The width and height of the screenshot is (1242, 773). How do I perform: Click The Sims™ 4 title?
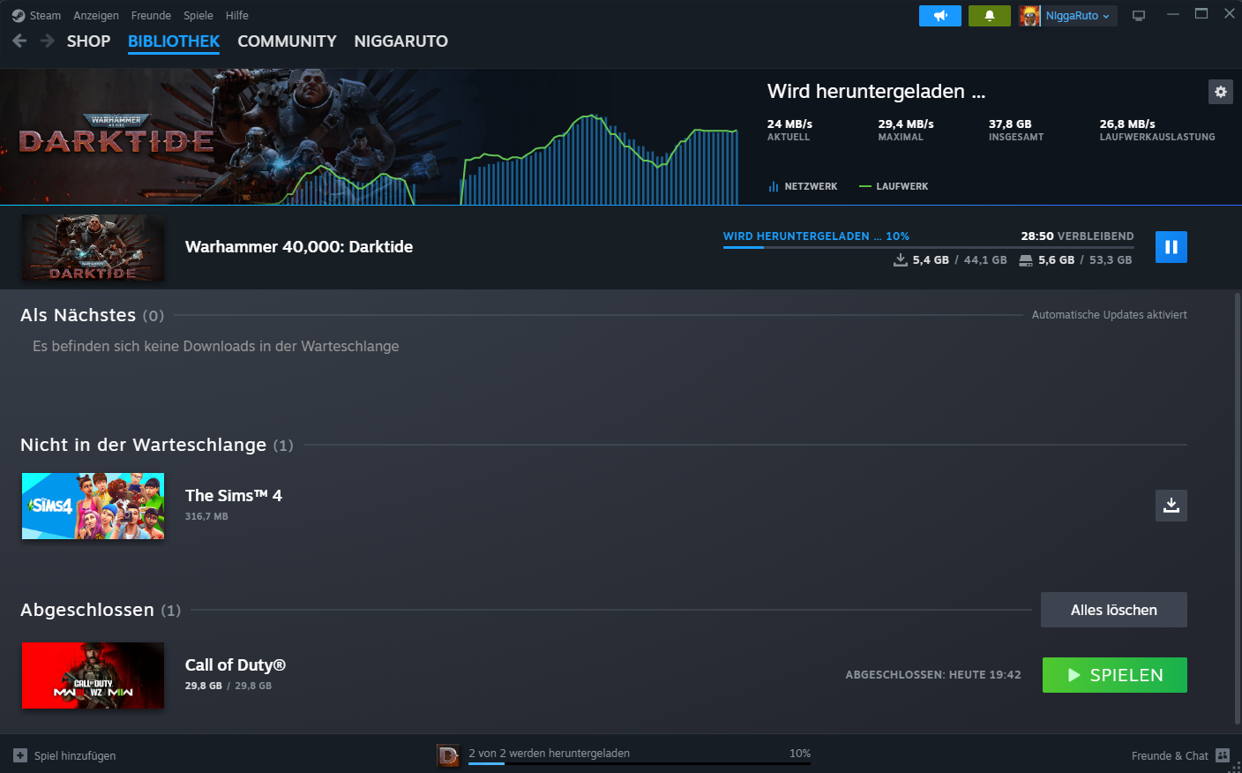pos(234,496)
